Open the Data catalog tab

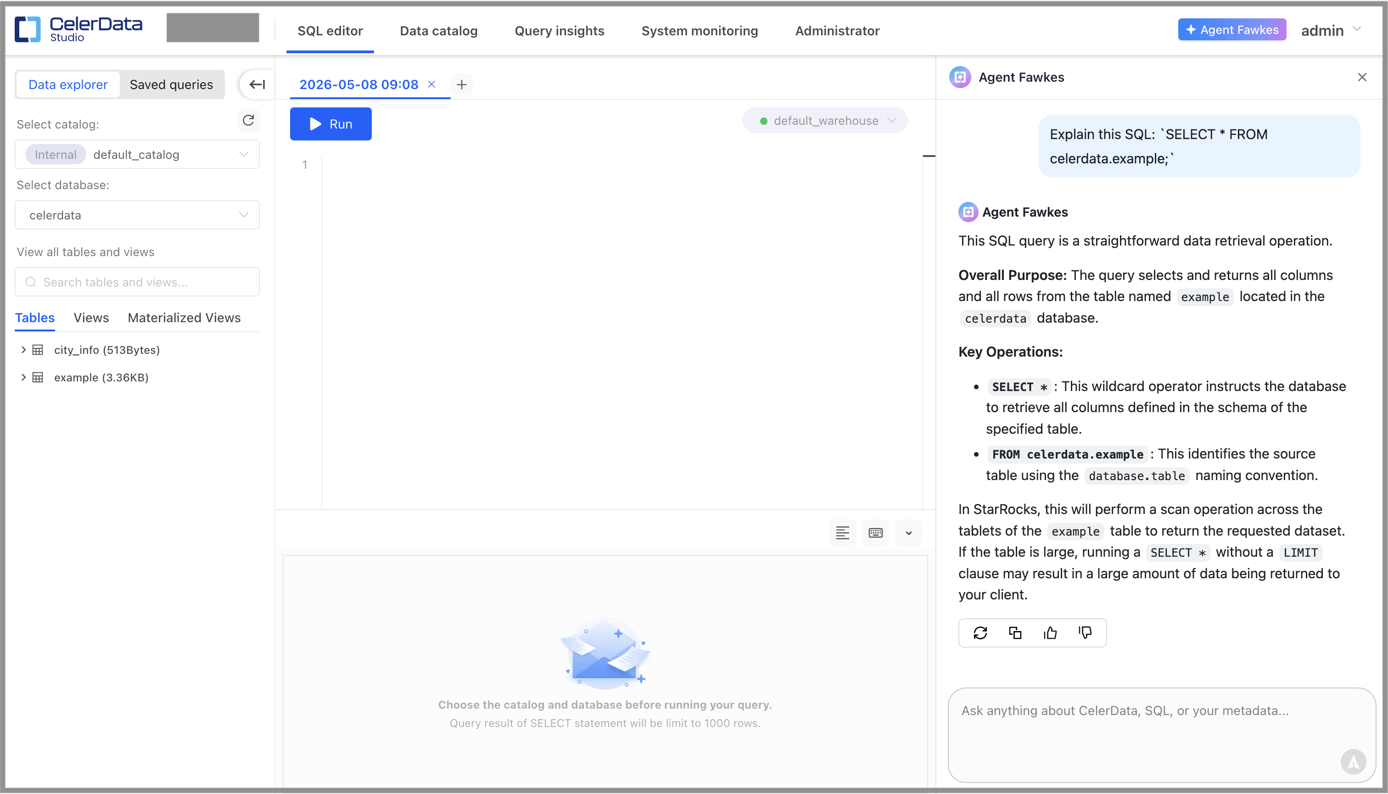[x=439, y=31]
